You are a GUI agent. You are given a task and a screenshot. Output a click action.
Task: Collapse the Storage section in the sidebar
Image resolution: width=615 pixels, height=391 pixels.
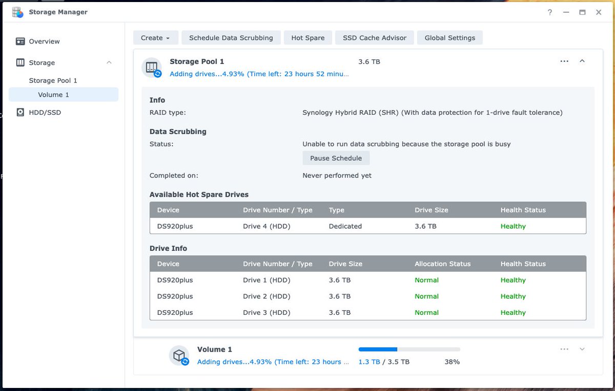point(109,62)
